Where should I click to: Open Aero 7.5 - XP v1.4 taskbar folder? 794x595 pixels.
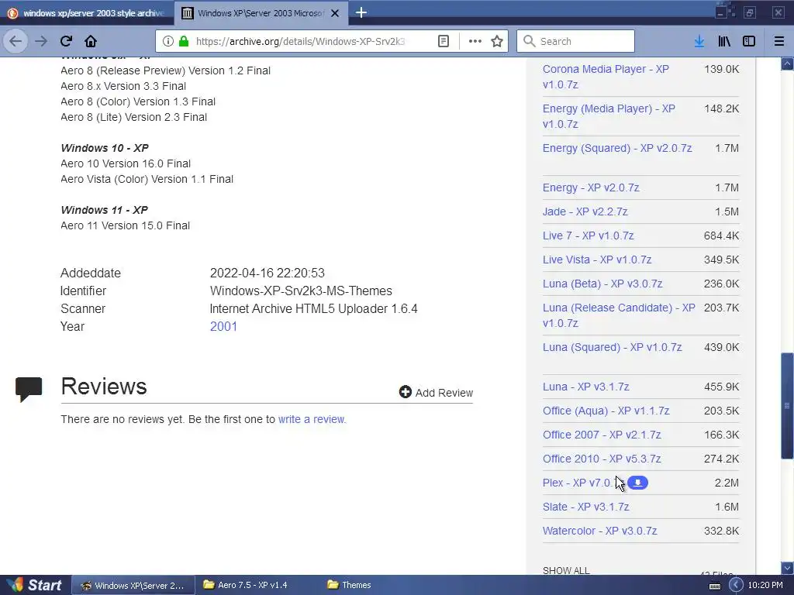(245, 585)
